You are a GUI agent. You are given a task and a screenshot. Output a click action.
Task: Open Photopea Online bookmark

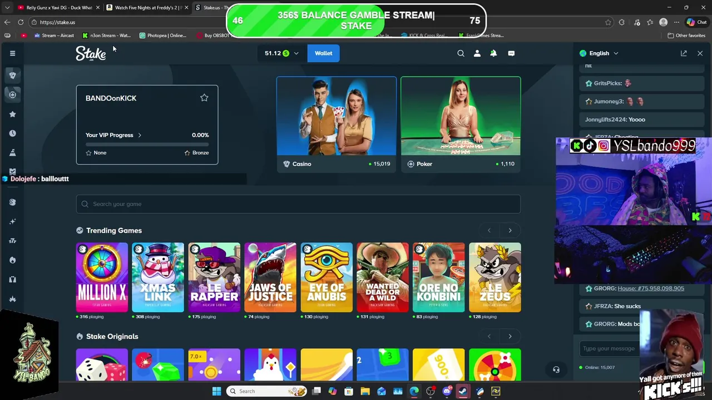[163, 36]
